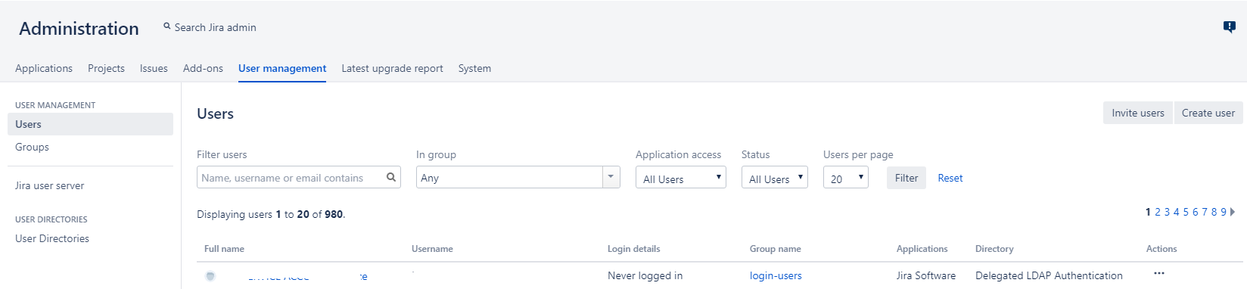Image resolution: width=1247 pixels, height=289 pixels.
Task: Go to next page using arrow icon
Action: (1233, 213)
